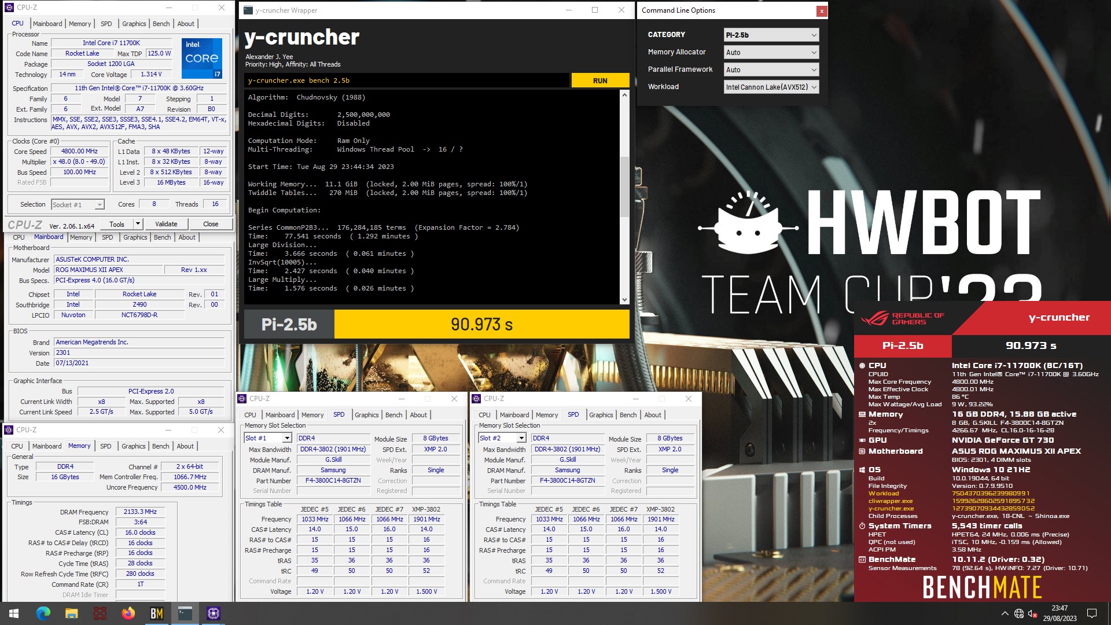Launch Microsoft Edge from taskbar
Screen dimensions: 1111x625
point(43,613)
